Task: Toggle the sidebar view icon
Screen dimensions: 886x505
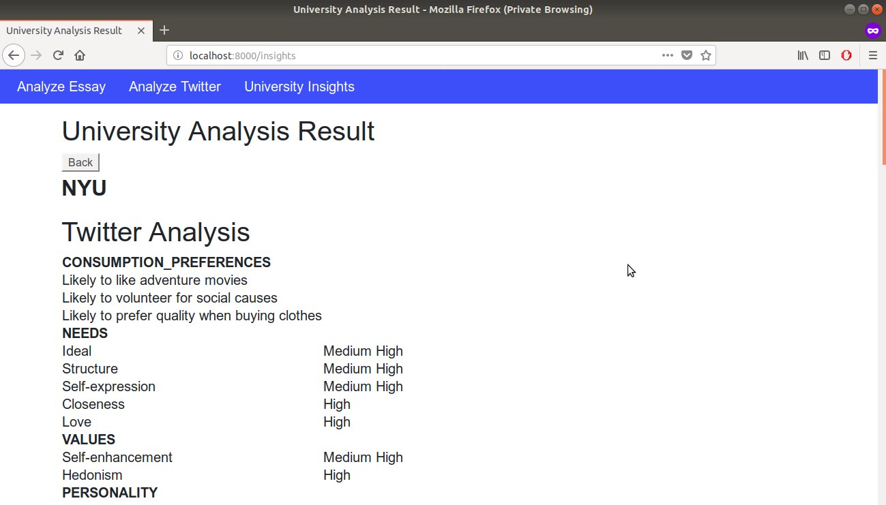Action: click(x=825, y=55)
